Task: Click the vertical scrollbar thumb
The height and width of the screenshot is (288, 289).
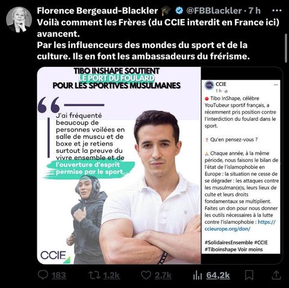Action: pyautogui.click(x=286, y=48)
